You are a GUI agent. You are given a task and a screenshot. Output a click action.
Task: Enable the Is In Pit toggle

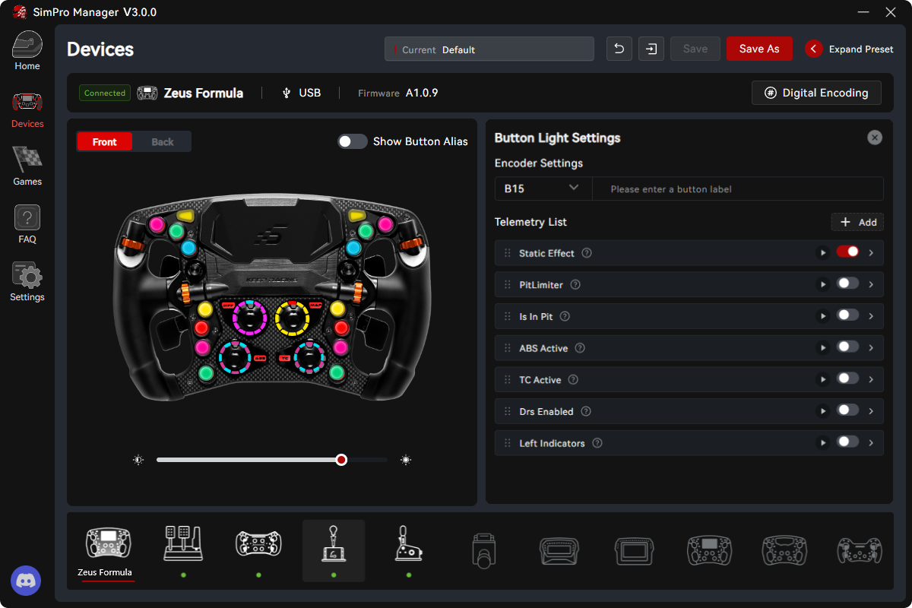[x=847, y=315]
